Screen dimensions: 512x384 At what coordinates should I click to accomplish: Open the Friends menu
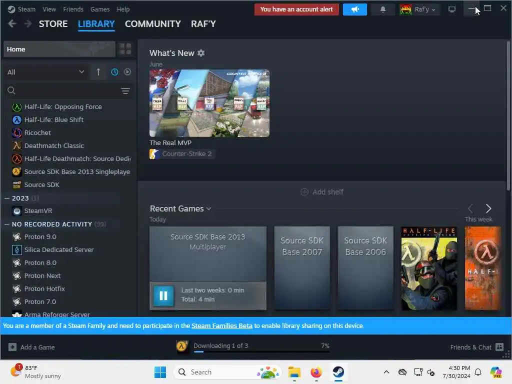point(73,9)
